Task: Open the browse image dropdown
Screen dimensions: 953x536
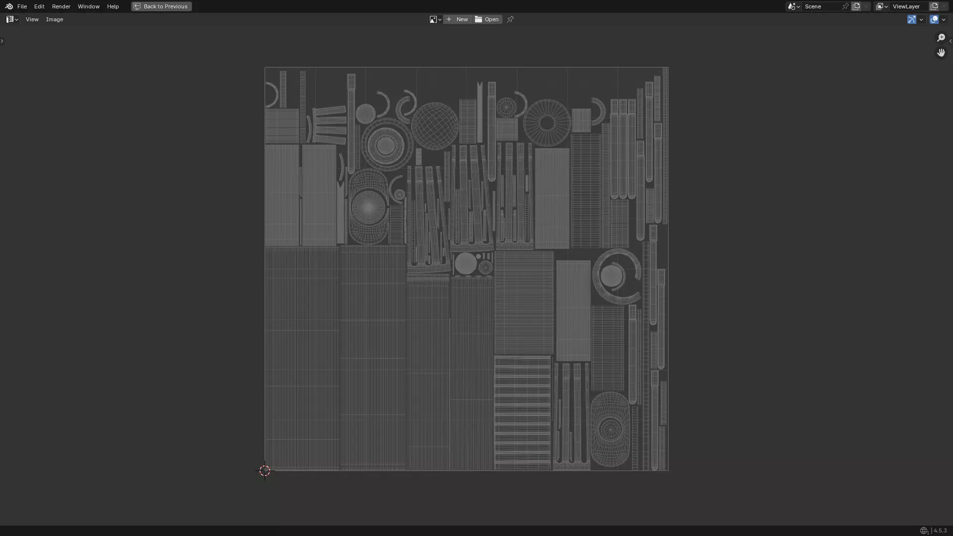Action: [x=435, y=19]
